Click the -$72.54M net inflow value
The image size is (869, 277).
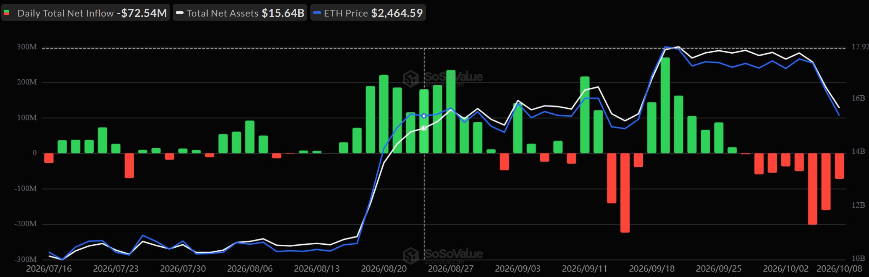[x=142, y=13]
